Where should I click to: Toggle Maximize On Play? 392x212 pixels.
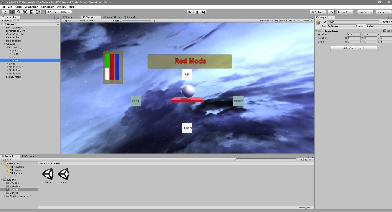(269, 21)
